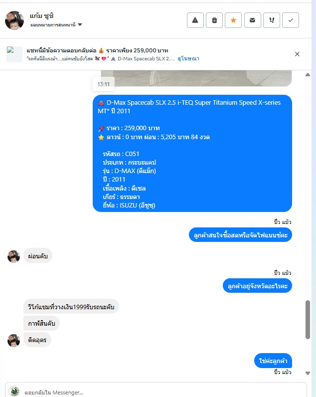The height and width of the screenshot is (397, 316).
Task: Mark conversation done with checkmark icon
Action: point(291,20)
